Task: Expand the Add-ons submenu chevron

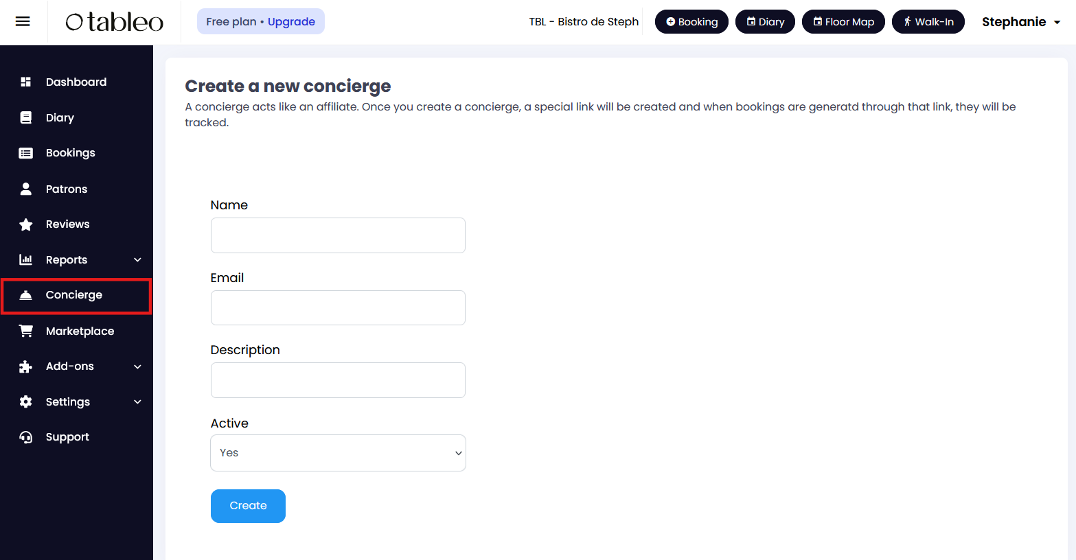Action: pyautogui.click(x=137, y=366)
